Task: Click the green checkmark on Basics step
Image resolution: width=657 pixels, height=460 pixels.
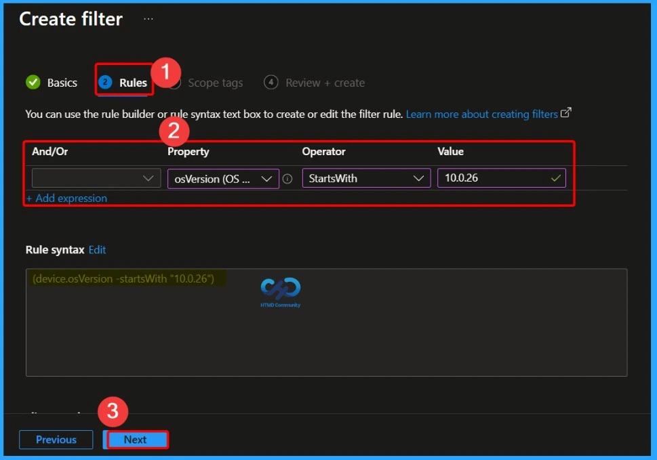Action: 33,82
